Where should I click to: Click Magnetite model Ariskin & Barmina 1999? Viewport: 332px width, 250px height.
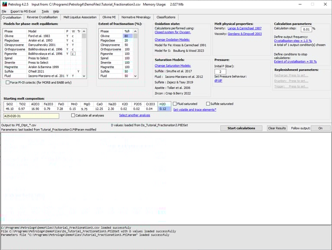pos(46,67)
